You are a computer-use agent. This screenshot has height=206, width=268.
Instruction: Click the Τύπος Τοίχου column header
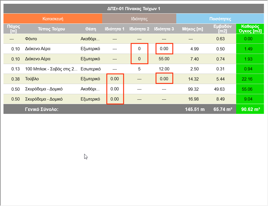tap(52, 29)
